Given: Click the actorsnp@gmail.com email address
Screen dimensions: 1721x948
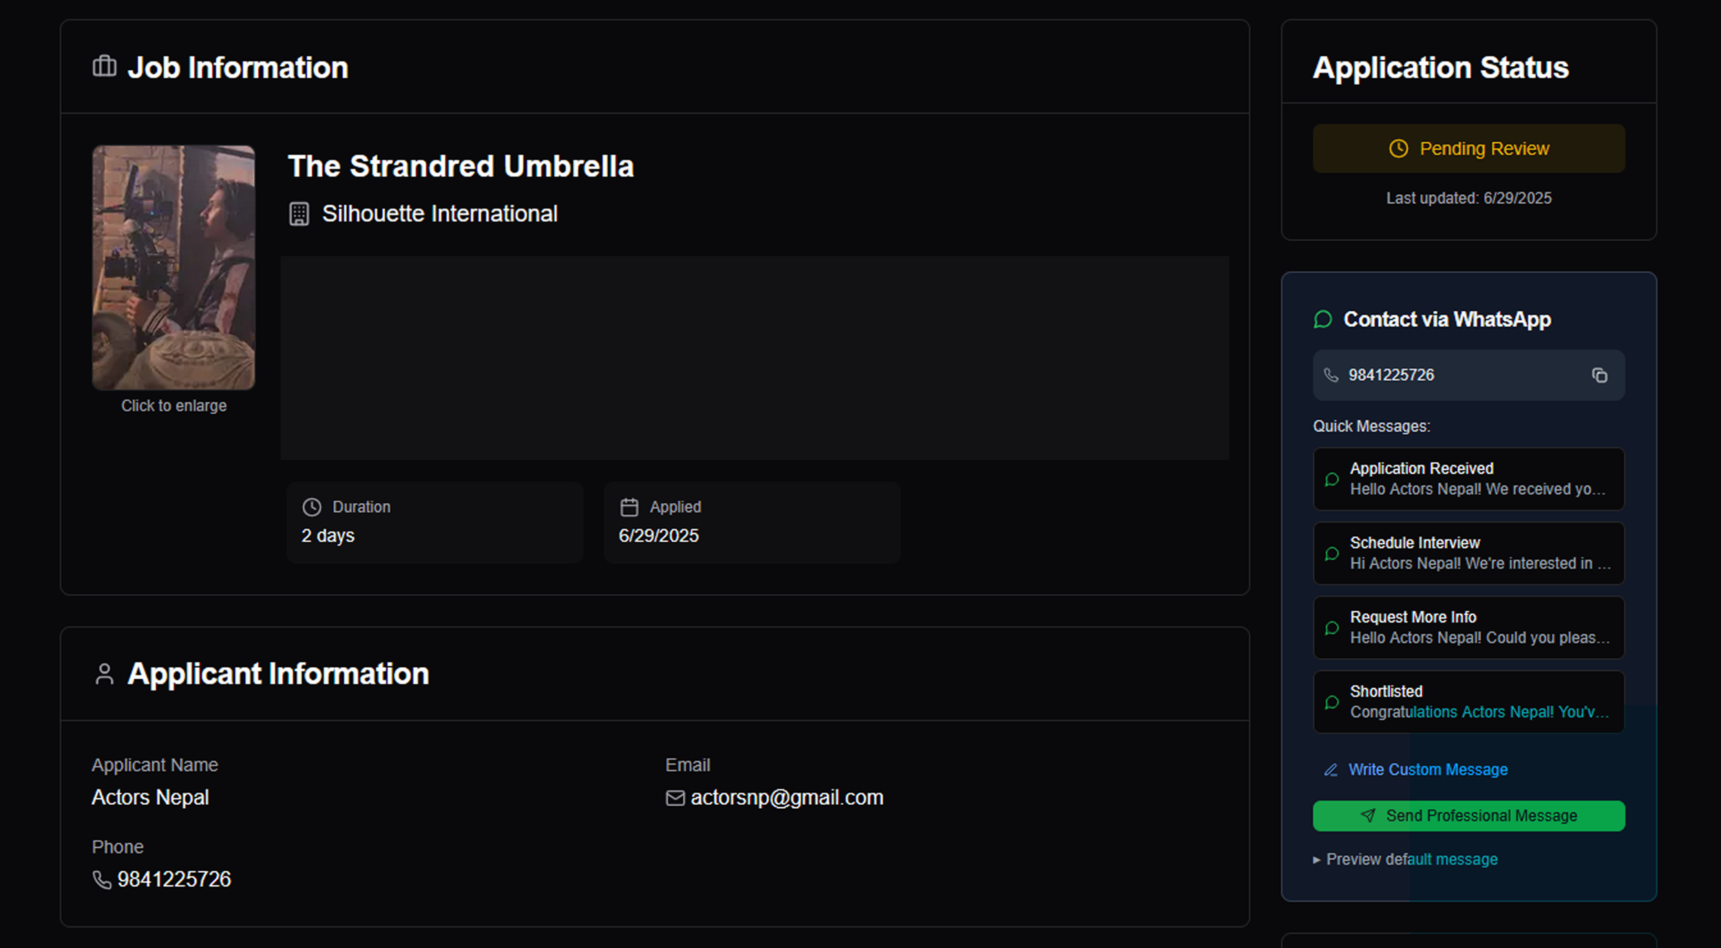Looking at the screenshot, I should pyautogui.click(x=787, y=798).
